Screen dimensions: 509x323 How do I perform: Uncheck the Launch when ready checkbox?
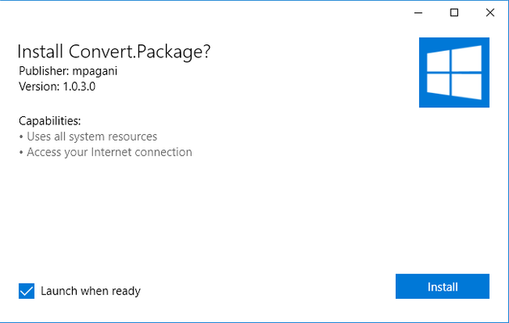[x=27, y=291]
